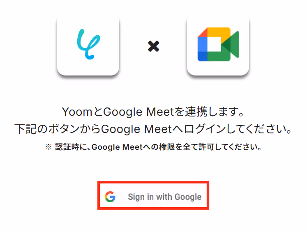Click the Google Meet logo tile
The image size is (307, 231).
tap(218, 45)
